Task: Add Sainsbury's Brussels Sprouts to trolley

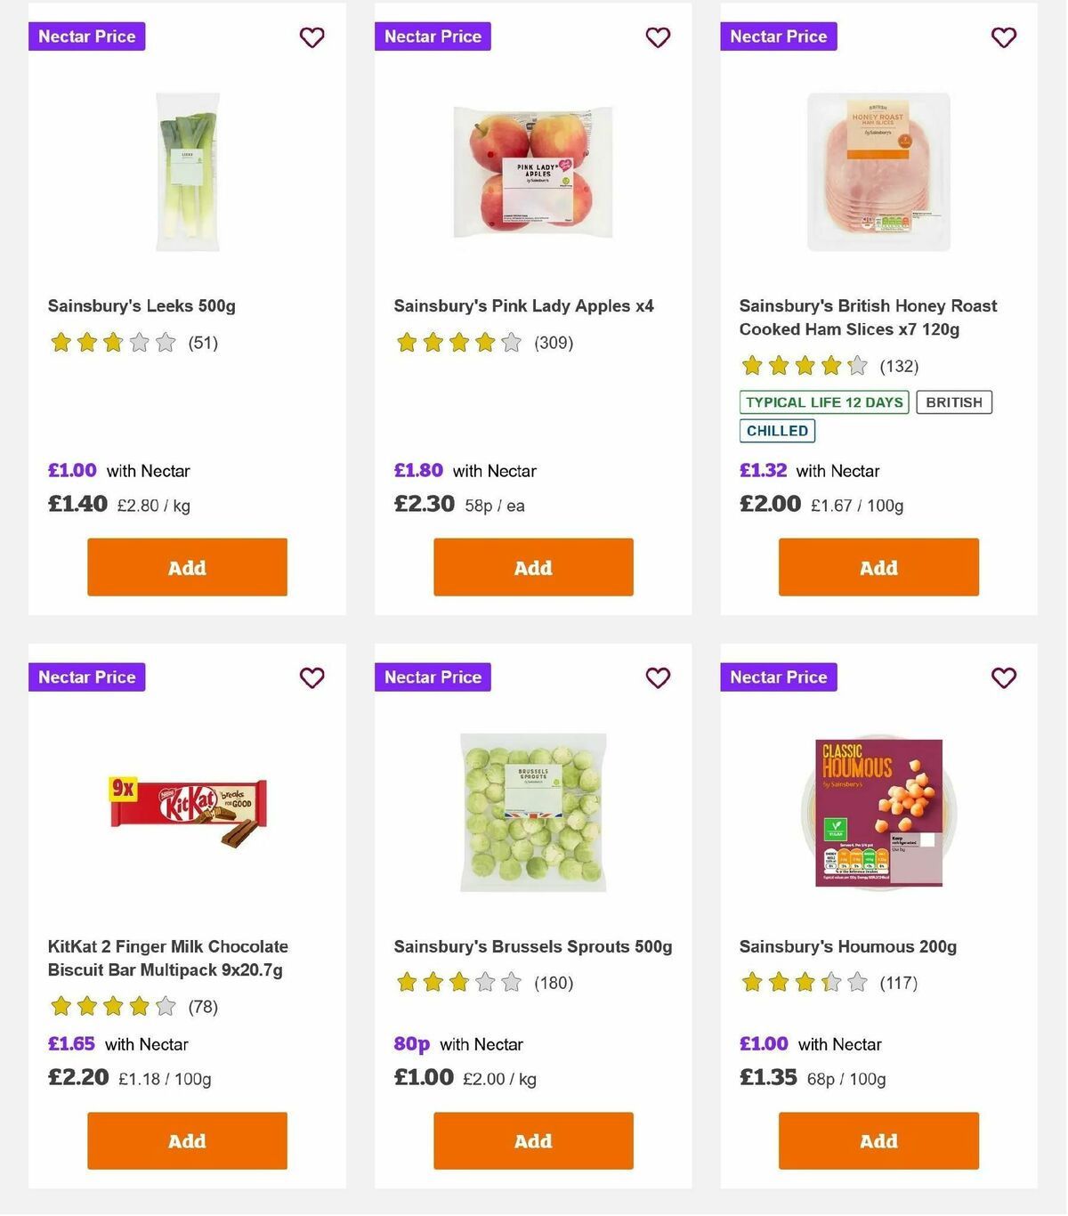Action: tap(532, 1140)
